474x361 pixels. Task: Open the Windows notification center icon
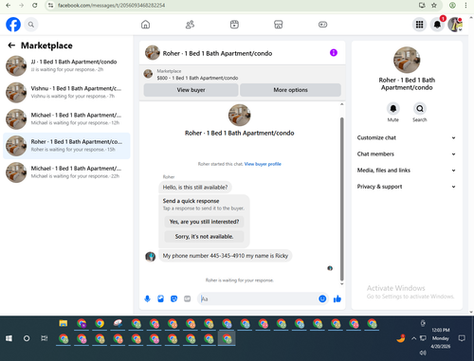462,338
